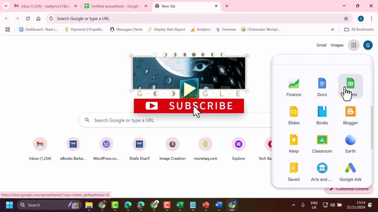Open Payments Propeller bookmark
The width and height of the screenshot is (378, 212).
tap(84, 29)
